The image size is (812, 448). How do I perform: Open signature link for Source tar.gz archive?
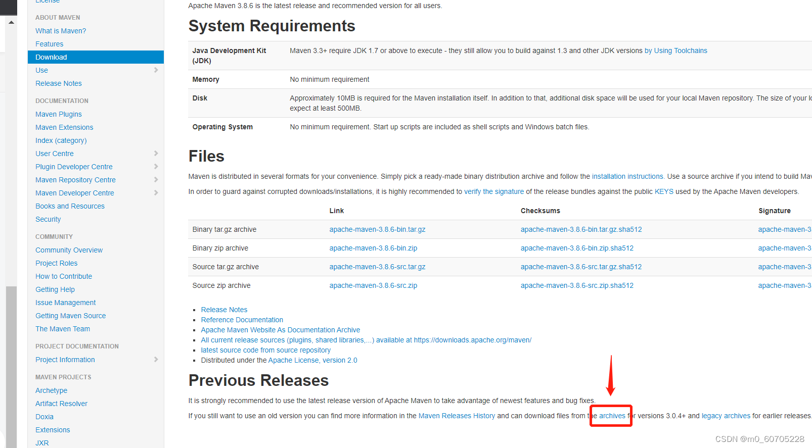pos(785,267)
